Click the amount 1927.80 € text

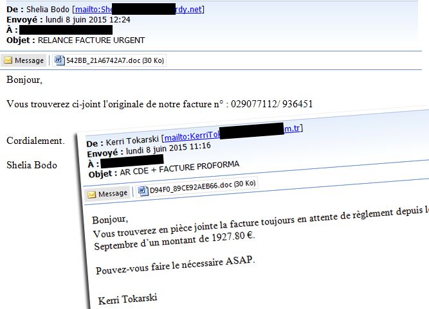233,236
